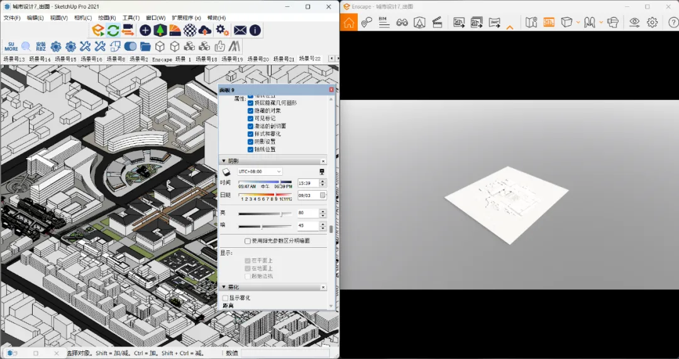Click SU MORE toolbar icon
Viewport: 679px width, 359px height.
point(11,46)
